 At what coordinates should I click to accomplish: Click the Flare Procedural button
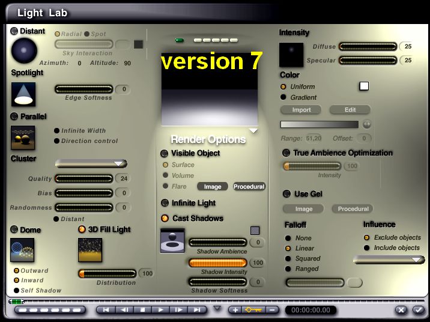pyautogui.click(x=249, y=186)
